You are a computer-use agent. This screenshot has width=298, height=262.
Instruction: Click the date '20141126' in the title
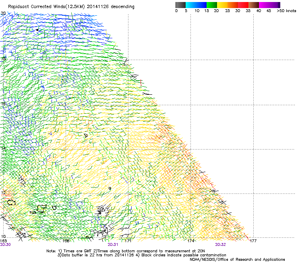pos(98,7)
